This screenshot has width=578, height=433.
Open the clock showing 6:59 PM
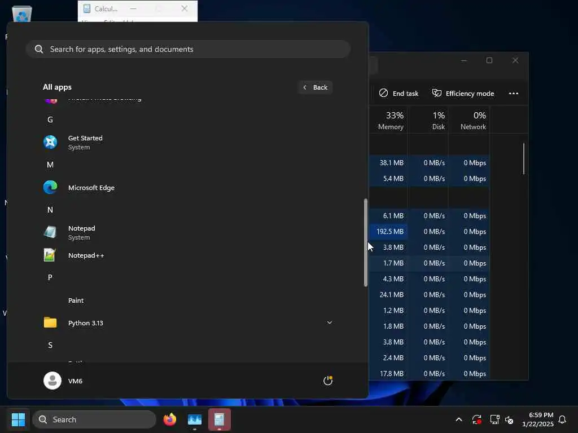click(538, 419)
